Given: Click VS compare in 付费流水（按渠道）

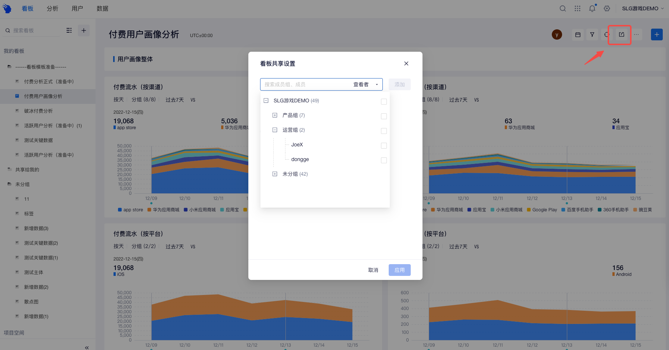Looking at the screenshot, I should (193, 100).
